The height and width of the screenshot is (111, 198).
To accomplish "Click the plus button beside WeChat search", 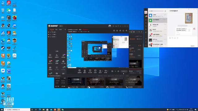I will tap(165, 11).
